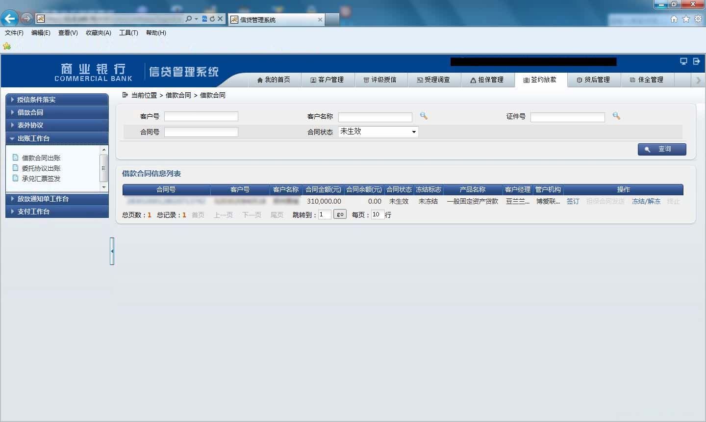Open the 编辑(E) menu
The image size is (706, 422).
pos(41,33)
